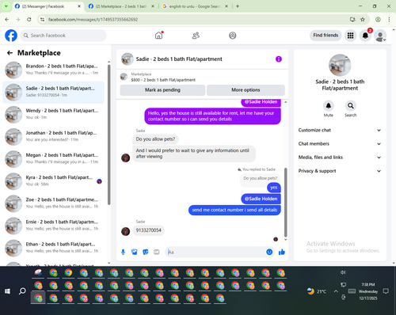Click Mark as pending button

click(x=162, y=90)
